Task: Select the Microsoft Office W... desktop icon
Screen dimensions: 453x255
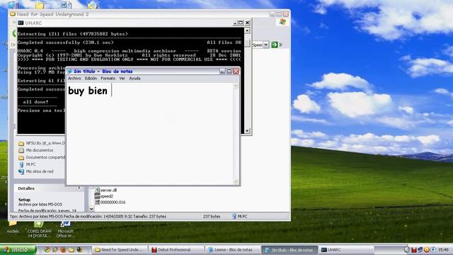Action: [66, 229]
